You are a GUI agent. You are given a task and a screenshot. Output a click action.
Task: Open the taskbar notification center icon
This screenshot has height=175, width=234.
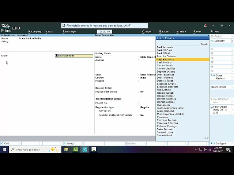(228, 149)
